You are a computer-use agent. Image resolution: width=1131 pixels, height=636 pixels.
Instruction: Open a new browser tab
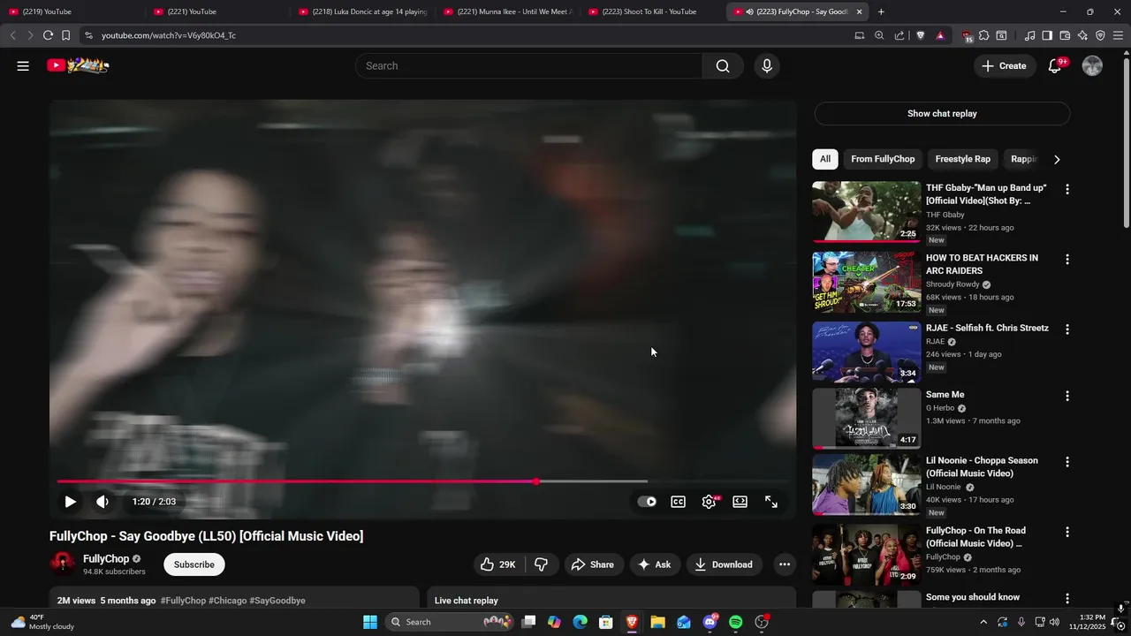click(881, 11)
